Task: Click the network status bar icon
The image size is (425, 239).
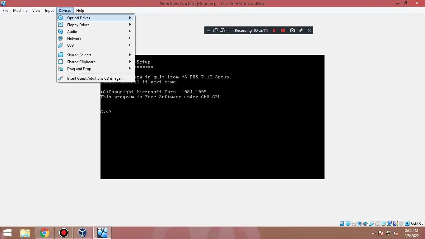Action: (x=366, y=223)
